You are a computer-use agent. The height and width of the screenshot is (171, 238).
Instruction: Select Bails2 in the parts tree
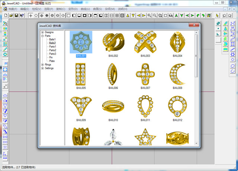pos(52,43)
